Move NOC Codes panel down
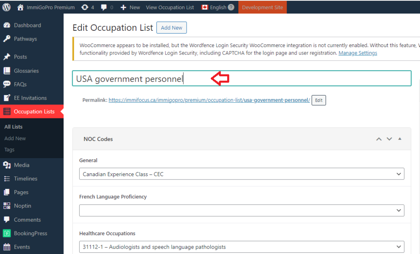 (x=389, y=139)
